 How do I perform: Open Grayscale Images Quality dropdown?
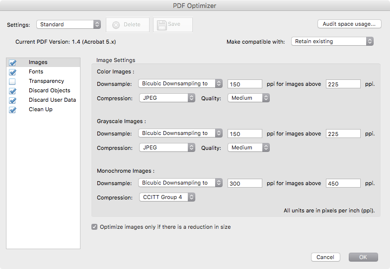pyautogui.click(x=248, y=148)
